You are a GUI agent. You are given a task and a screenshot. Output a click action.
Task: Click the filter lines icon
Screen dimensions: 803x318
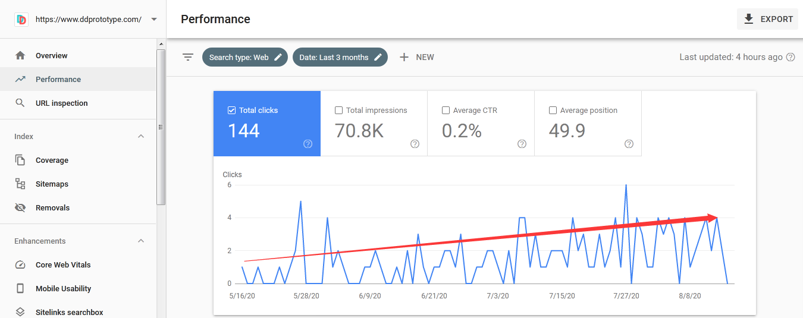[x=188, y=57]
